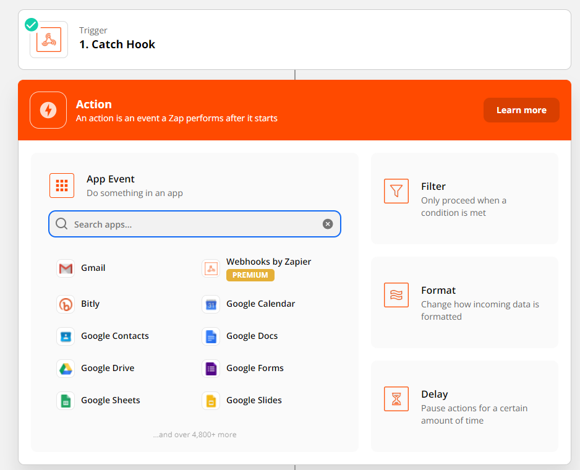Select the Webhooks by Zapier icon
580x470 pixels.
pos(211,268)
